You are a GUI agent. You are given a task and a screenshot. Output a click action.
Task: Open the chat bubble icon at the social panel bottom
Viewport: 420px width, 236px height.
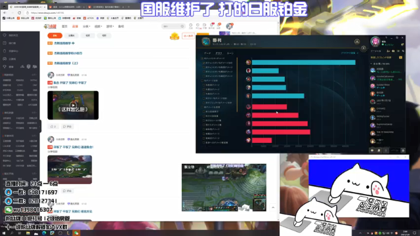pos(372,151)
